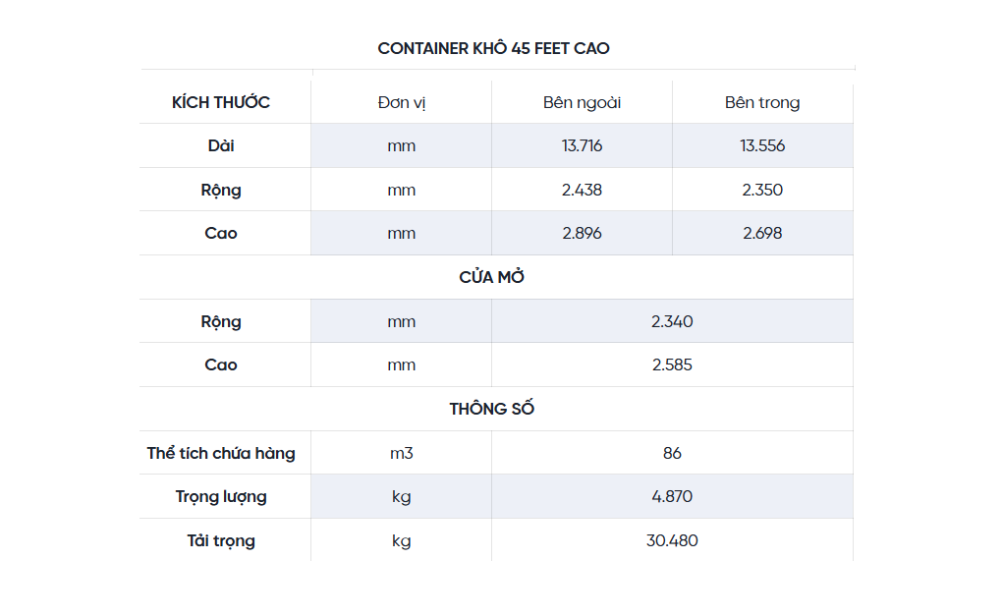
Task: Click the outside width value 2.438
Action: click(x=582, y=190)
